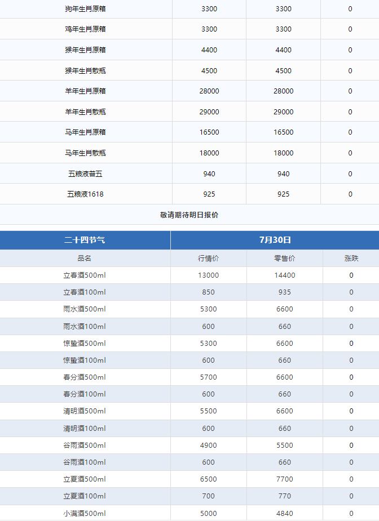This screenshot has height=521, width=379.
Task: Select 雨水酒500ml product name
Action: 85,309
